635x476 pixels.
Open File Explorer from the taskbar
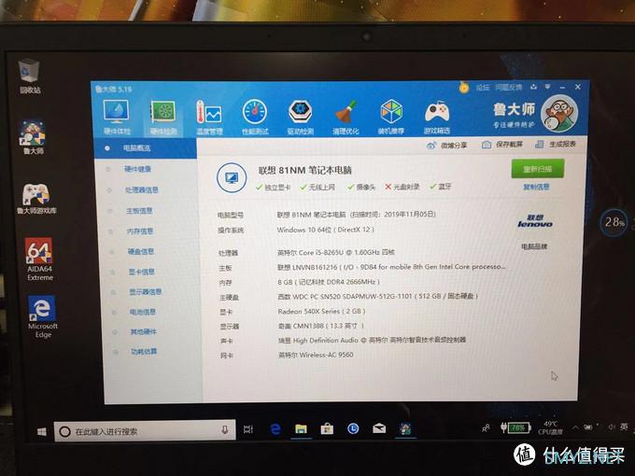(301, 429)
